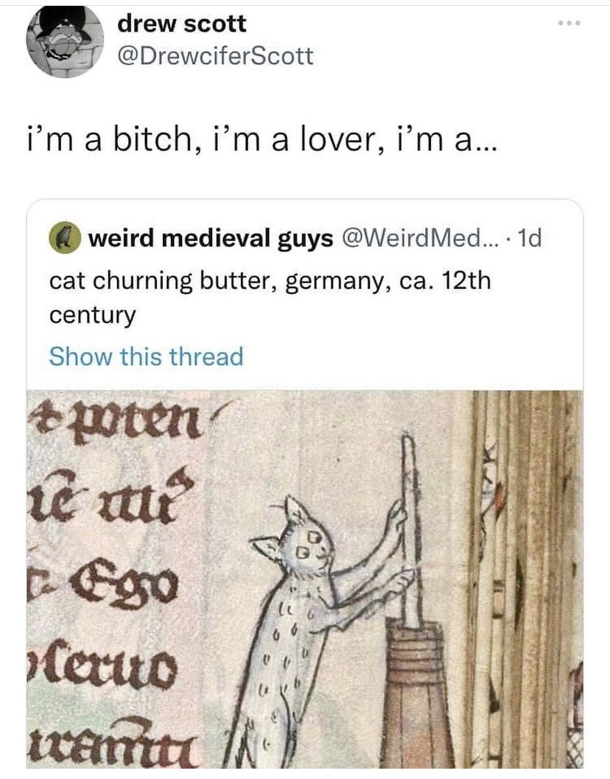610x779 pixels.
Task: Click the weird medieval guys avatar icon
Action: [63, 239]
